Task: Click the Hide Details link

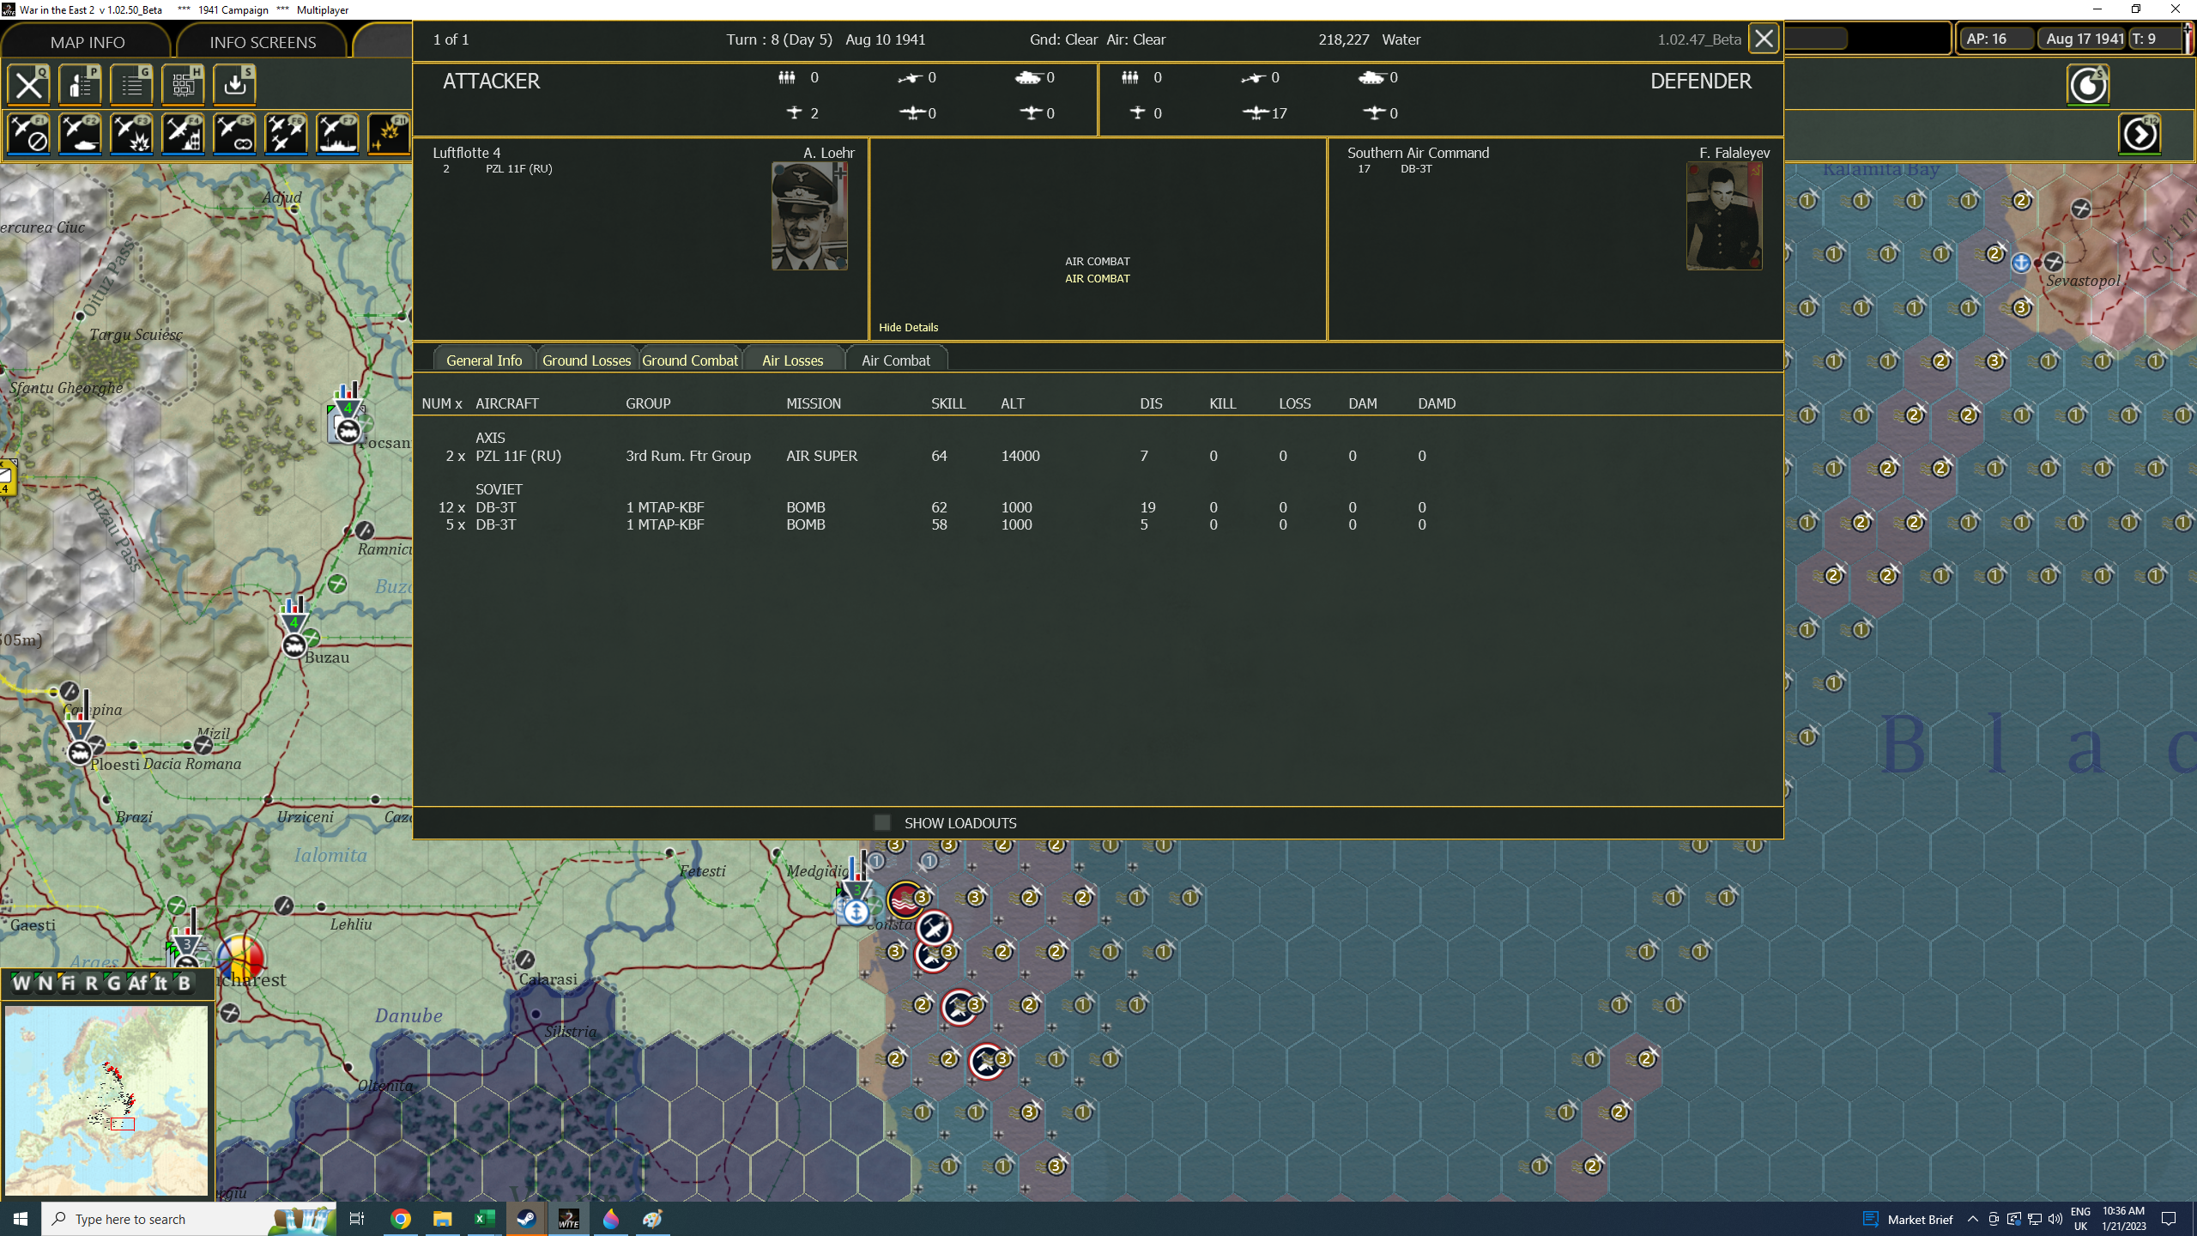Action: [x=908, y=327]
